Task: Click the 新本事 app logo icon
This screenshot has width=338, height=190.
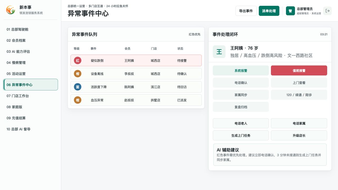Action: (x=11, y=10)
